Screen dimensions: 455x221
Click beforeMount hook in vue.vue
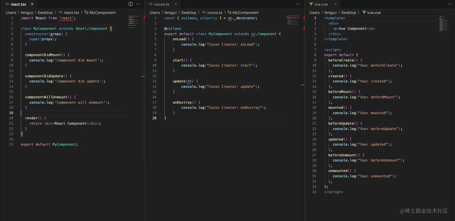tap(340, 92)
